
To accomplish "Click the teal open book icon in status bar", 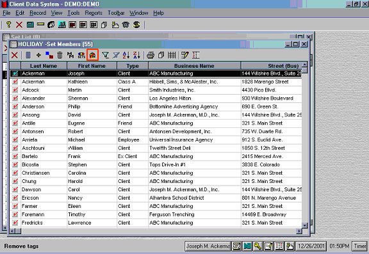I will pyautogui.click(x=247, y=246).
